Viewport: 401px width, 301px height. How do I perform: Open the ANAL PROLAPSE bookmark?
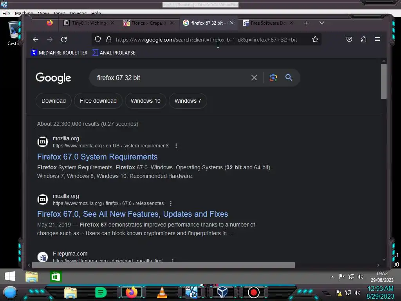pyautogui.click(x=114, y=53)
